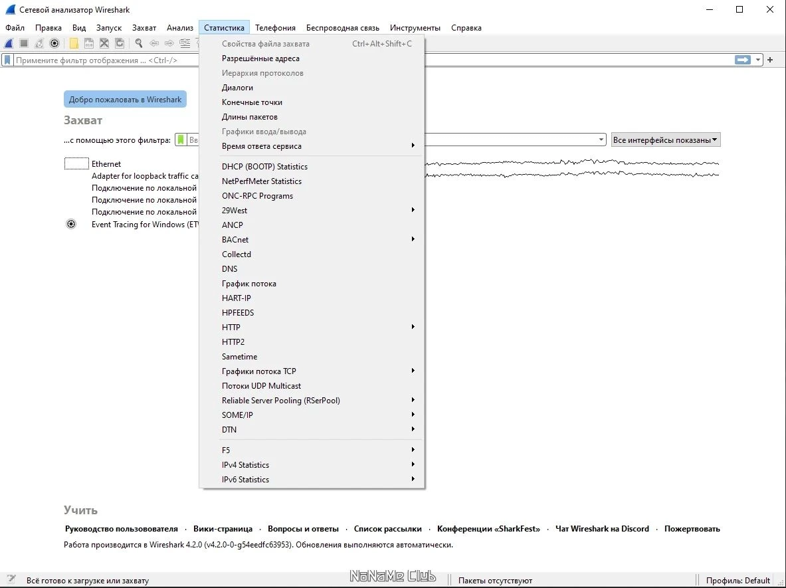Open the 'Захват' menu
786x588 pixels.
tap(144, 27)
